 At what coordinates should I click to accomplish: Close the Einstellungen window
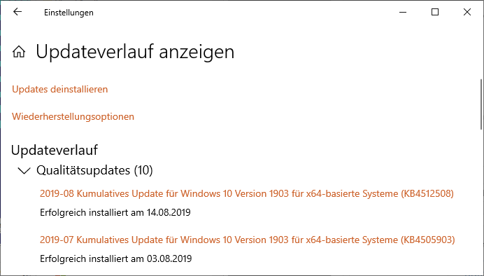(467, 12)
